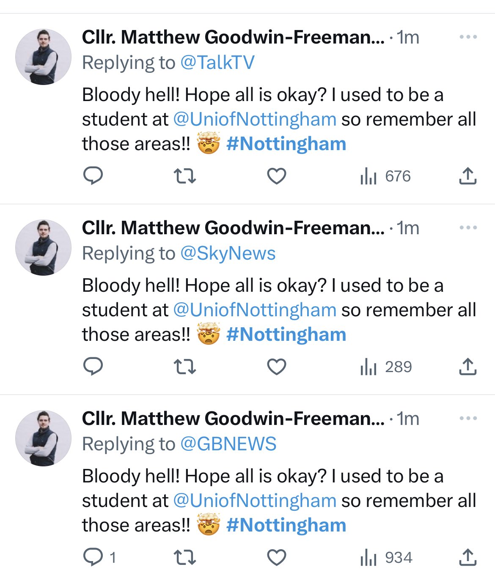Open more options on the @TalkTV reply

(x=468, y=37)
